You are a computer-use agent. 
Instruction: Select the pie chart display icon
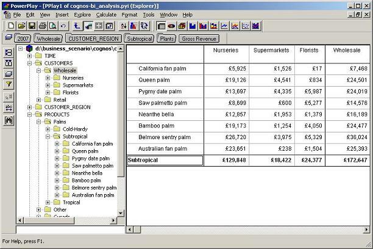click(171, 26)
